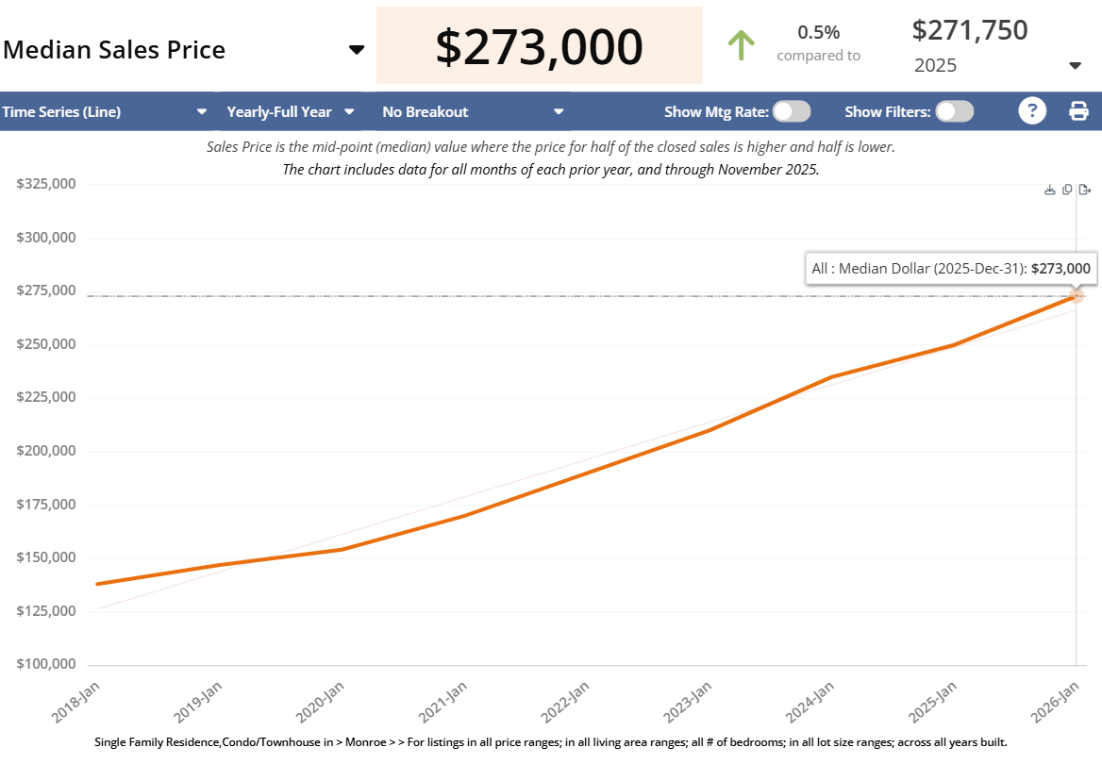Open the Yearly-Full Year period menu
The image size is (1102, 764).
[x=349, y=111]
